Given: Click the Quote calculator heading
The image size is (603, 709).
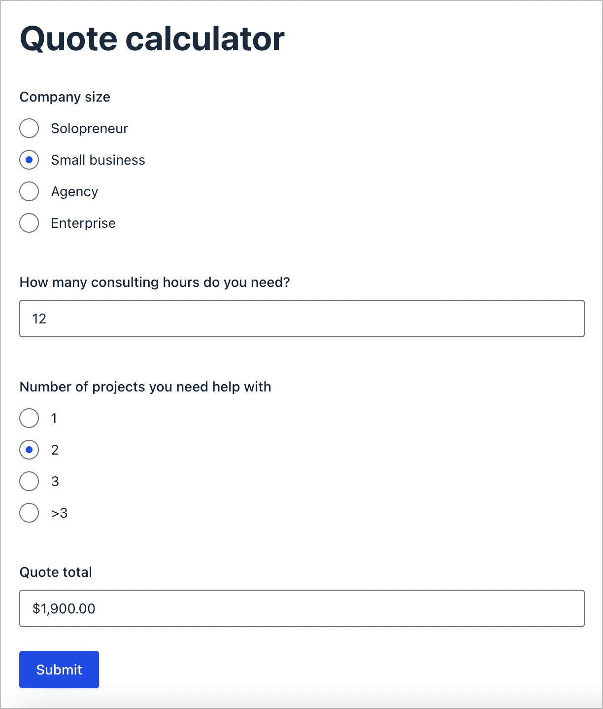Looking at the screenshot, I should [x=152, y=38].
